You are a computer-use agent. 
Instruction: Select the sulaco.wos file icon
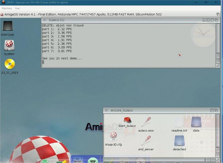click(x=146, y=122)
